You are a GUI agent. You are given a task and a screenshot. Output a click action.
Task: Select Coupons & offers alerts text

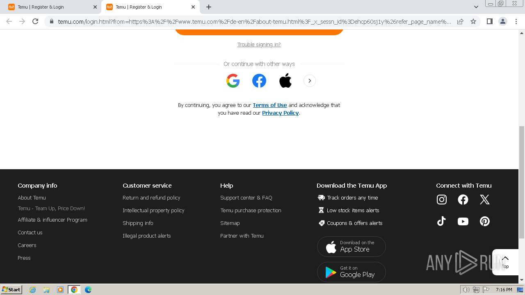tap(354, 223)
